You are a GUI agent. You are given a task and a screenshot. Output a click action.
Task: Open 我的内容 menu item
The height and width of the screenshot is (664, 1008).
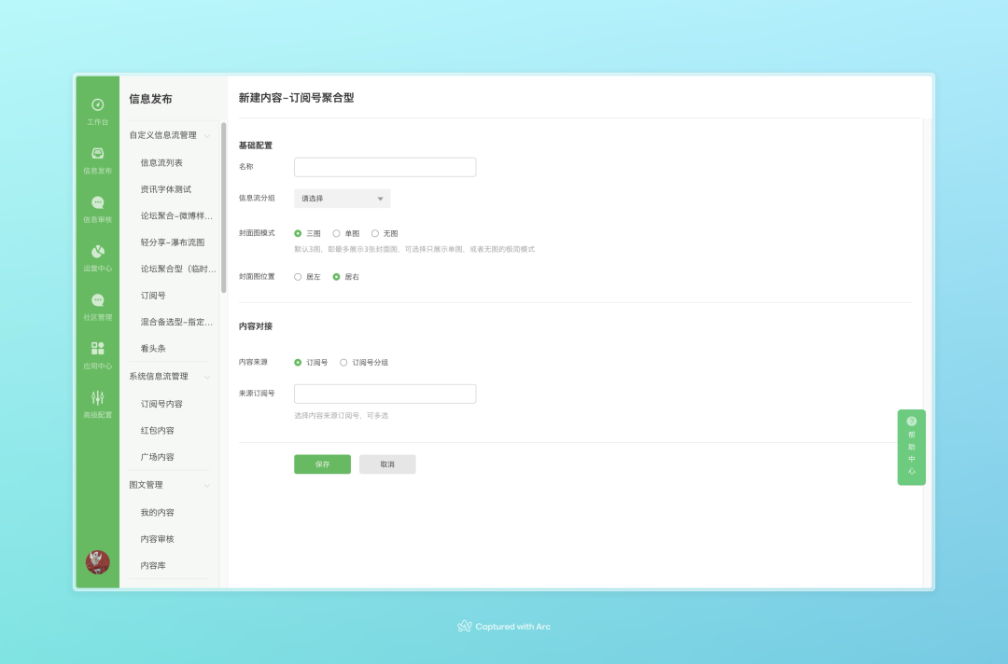pos(158,512)
